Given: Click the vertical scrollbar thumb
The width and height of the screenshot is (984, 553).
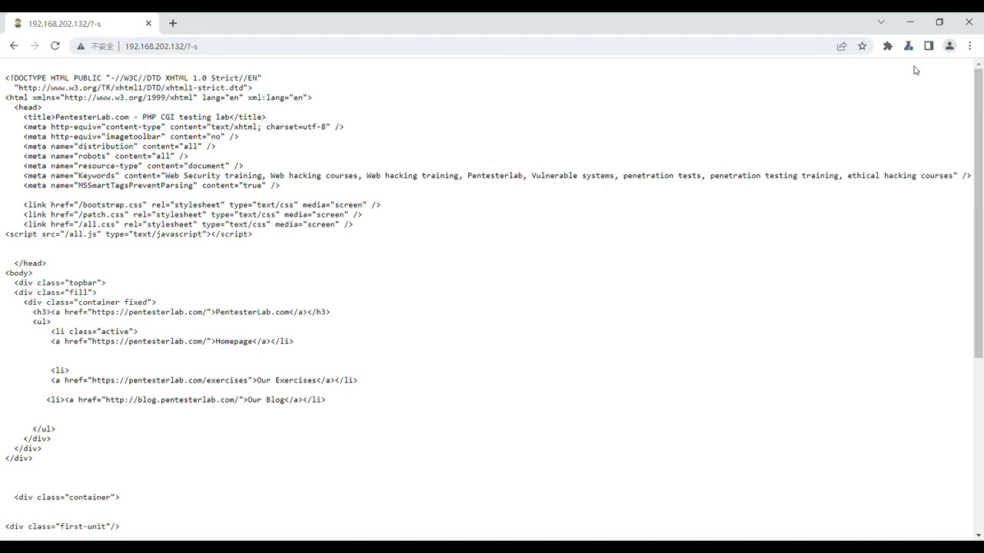Looking at the screenshot, I should [979, 213].
